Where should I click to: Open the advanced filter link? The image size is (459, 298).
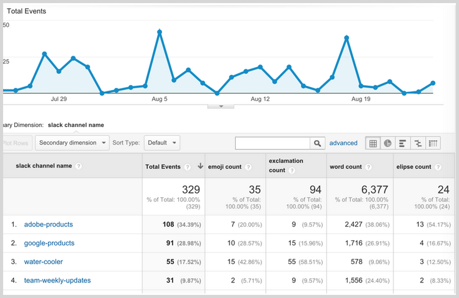point(343,143)
